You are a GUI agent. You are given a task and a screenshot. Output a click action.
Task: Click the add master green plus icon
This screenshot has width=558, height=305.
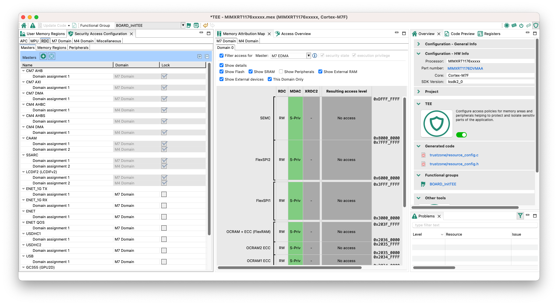point(43,57)
